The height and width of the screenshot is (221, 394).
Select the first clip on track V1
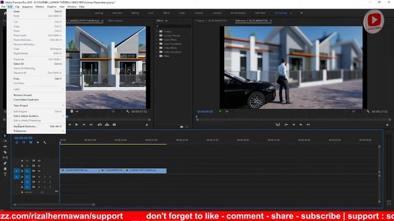point(79,171)
